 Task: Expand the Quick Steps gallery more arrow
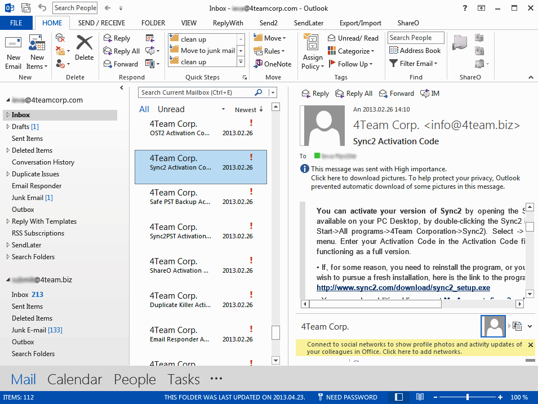(x=241, y=62)
